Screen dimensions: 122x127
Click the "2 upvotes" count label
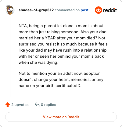click(x=20, y=105)
